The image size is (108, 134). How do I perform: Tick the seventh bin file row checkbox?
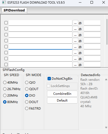point(6,59)
